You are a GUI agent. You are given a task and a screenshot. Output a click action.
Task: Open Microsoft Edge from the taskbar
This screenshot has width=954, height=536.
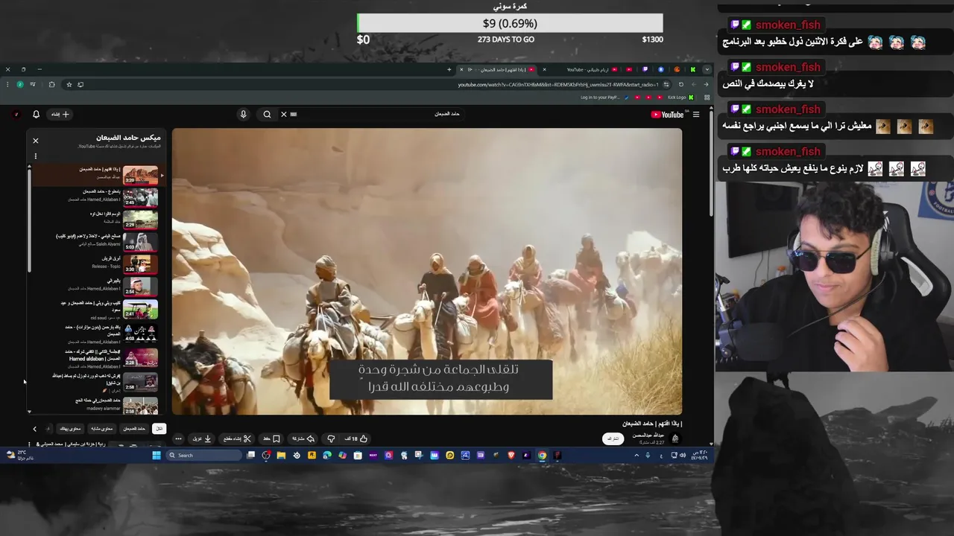(326, 456)
